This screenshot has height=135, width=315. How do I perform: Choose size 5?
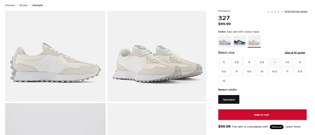pos(224,62)
